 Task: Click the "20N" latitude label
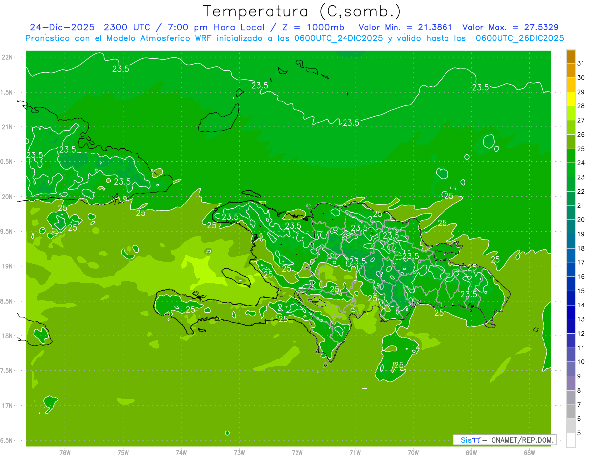[7, 197]
